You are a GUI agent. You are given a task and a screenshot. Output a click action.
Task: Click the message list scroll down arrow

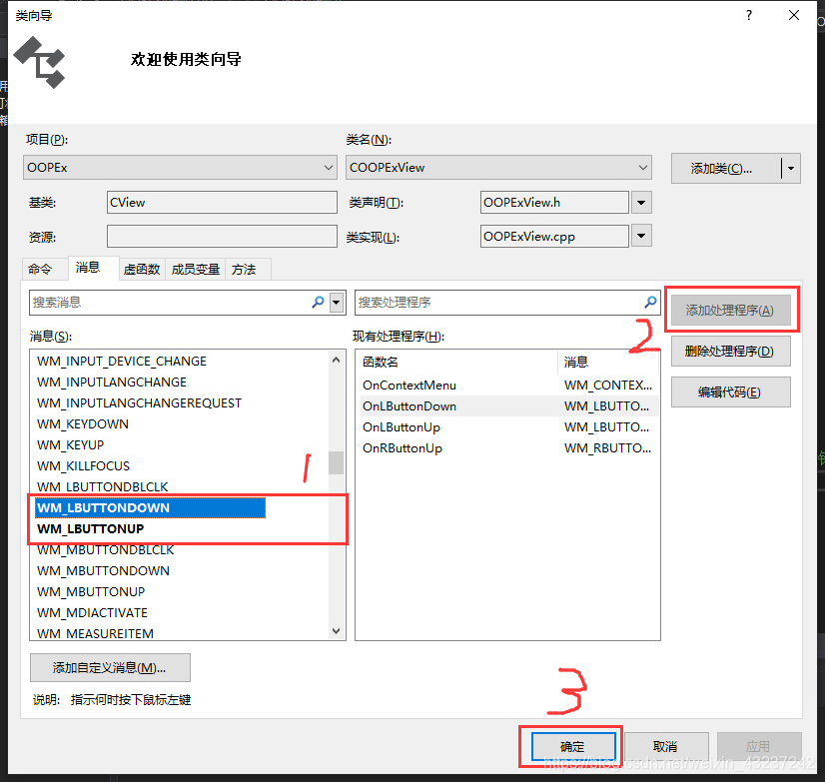click(337, 630)
